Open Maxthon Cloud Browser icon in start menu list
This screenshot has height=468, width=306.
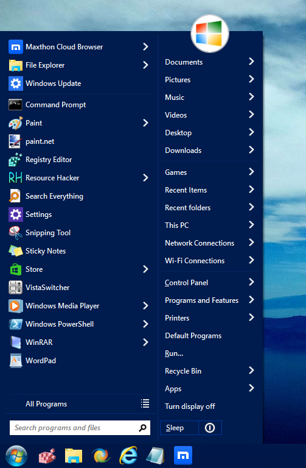click(15, 47)
